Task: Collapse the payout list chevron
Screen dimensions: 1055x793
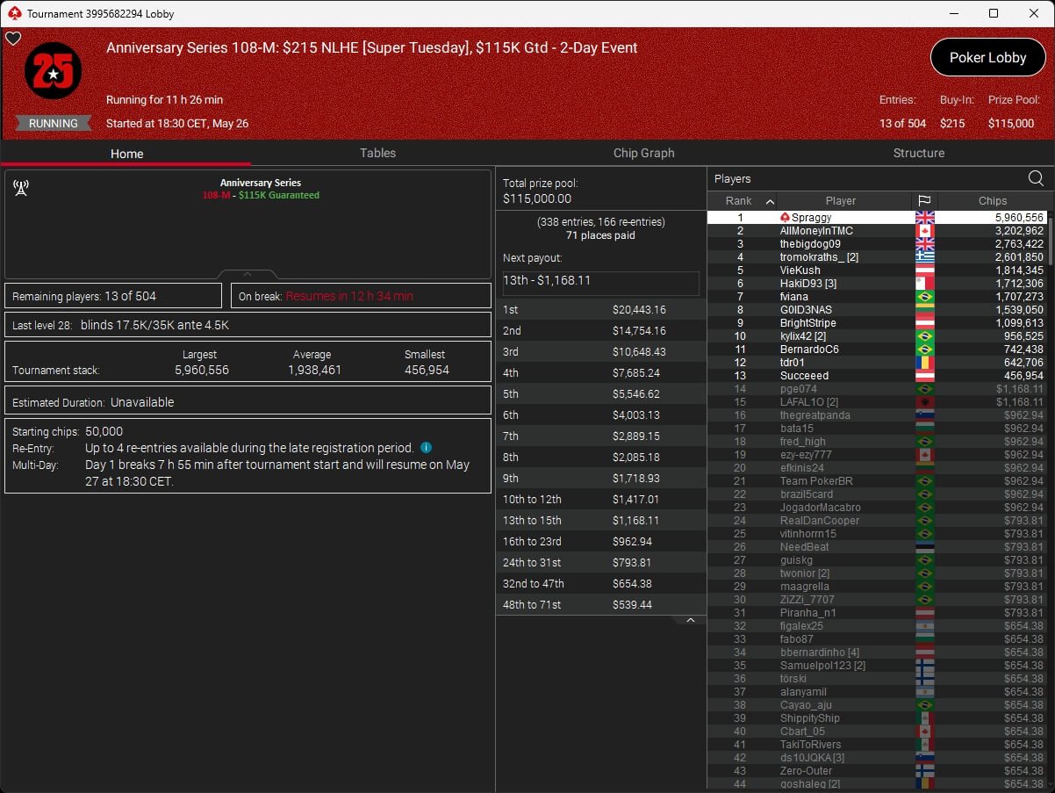Action: coord(690,620)
